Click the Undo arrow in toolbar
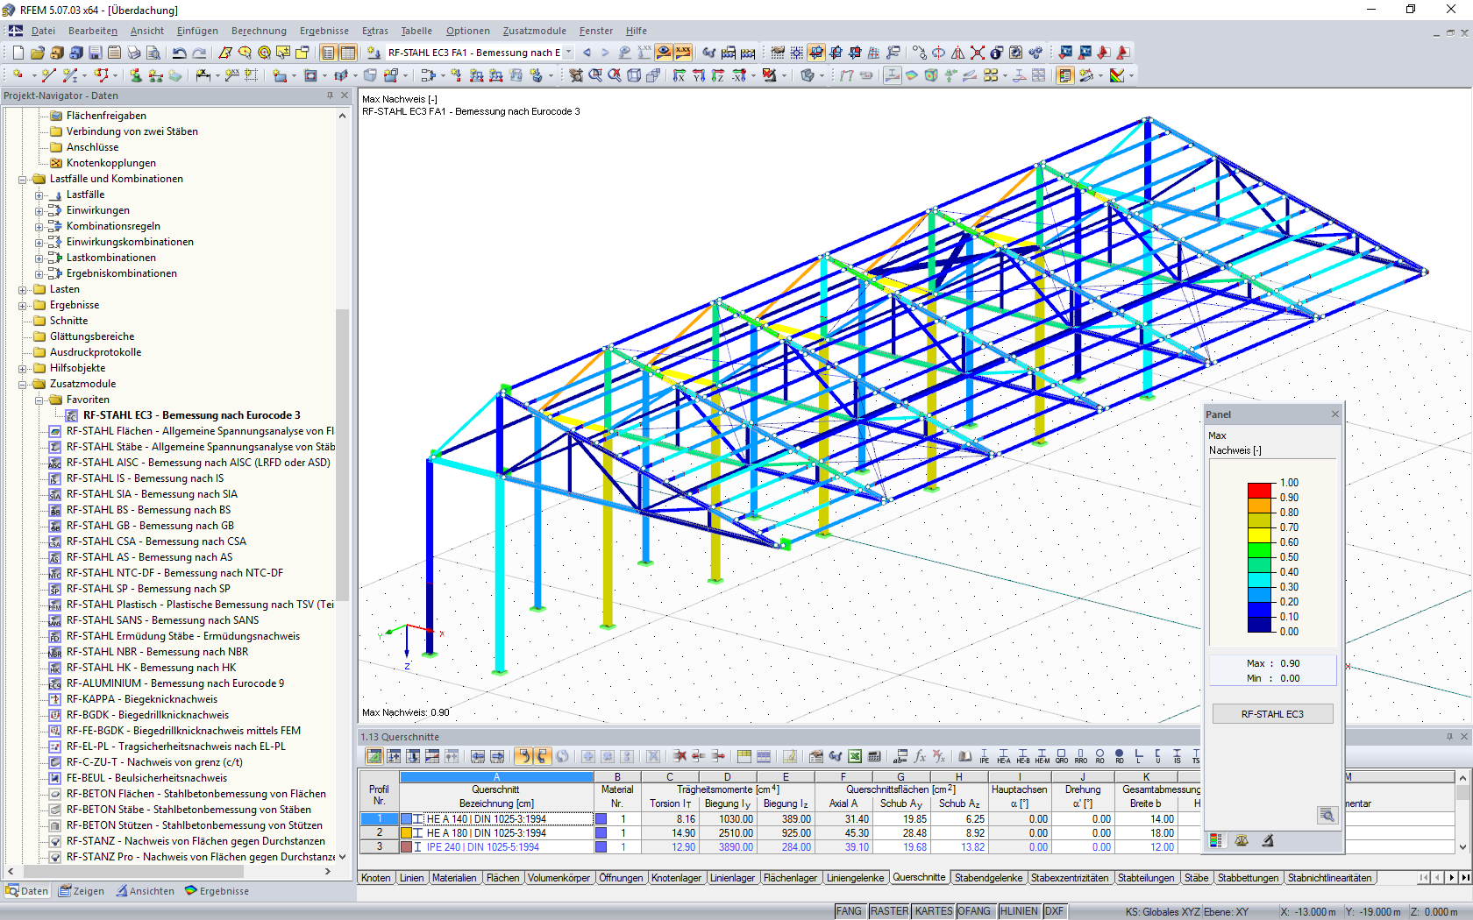 (x=179, y=53)
